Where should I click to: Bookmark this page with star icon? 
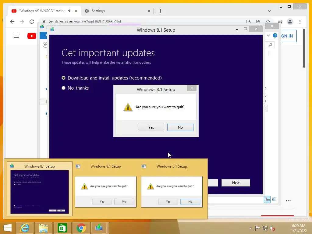click(268, 22)
